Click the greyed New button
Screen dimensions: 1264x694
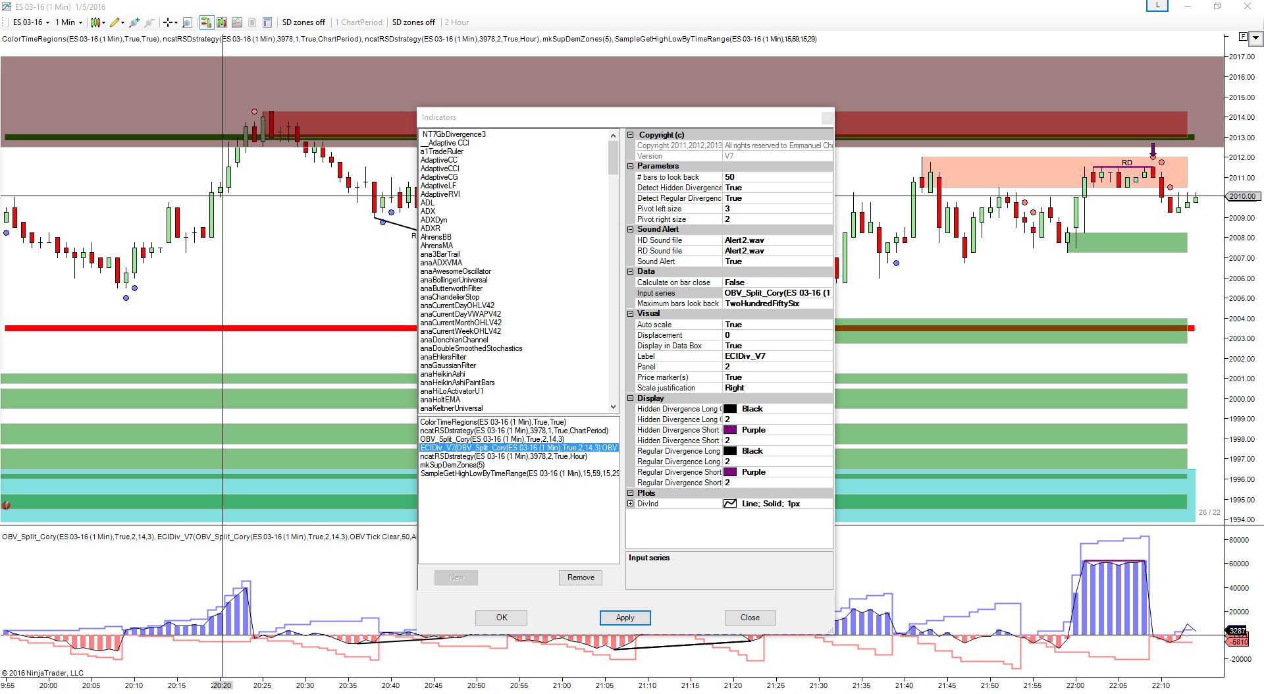(x=456, y=577)
